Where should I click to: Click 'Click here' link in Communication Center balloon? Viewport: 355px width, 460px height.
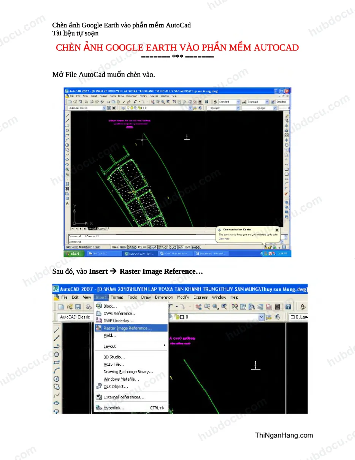224,239
